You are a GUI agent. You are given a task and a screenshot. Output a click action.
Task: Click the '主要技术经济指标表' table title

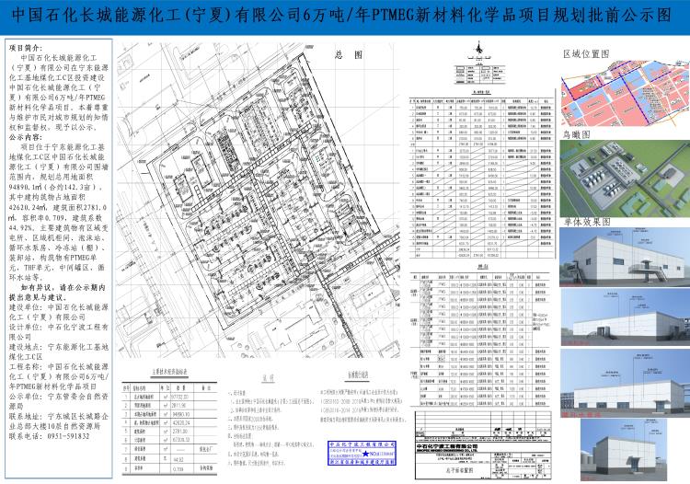click(169, 373)
